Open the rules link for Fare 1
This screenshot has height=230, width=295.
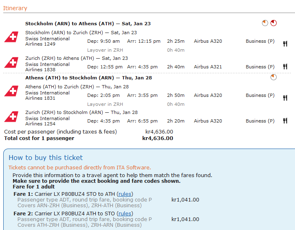[125, 194]
